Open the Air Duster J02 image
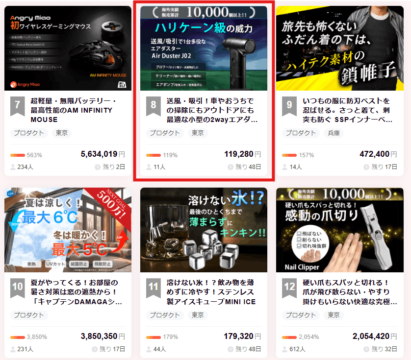 [204, 48]
